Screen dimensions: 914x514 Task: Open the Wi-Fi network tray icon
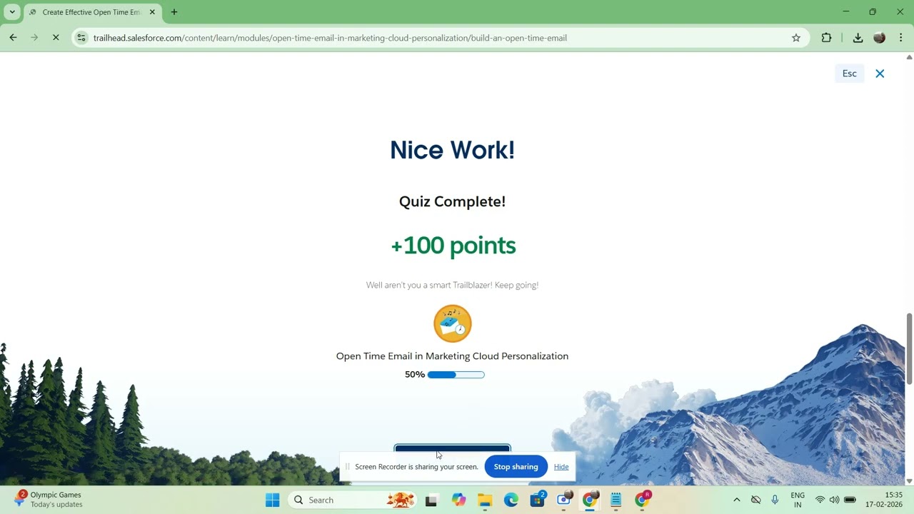820,500
